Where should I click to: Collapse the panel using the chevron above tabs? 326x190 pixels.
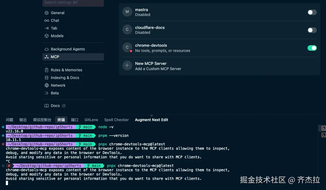152,116
